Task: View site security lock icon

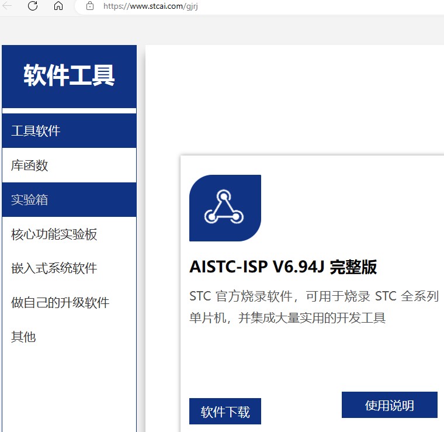Action: [x=90, y=6]
